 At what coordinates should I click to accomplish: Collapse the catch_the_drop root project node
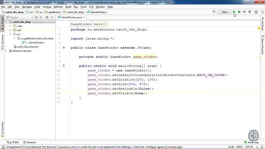[6, 22]
